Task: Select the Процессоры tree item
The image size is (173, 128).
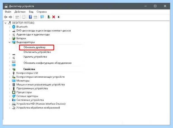Action: [24, 92]
